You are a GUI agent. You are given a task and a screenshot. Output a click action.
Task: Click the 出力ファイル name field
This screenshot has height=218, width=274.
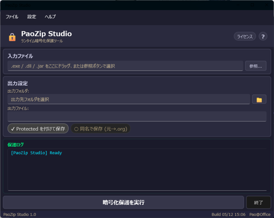pyautogui.click(x=137, y=116)
